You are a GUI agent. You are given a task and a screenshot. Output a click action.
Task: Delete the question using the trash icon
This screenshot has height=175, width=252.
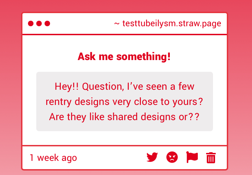click(211, 158)
